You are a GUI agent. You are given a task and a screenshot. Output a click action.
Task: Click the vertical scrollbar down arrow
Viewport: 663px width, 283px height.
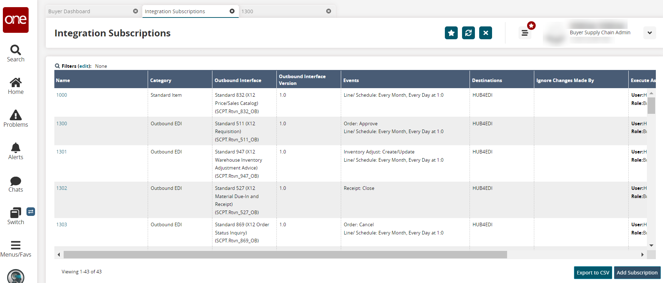click(x=652, y=245)
